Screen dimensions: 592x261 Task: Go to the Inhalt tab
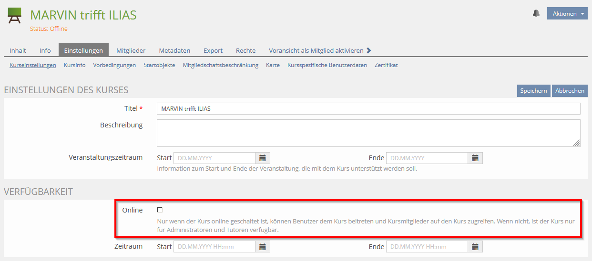18,50
